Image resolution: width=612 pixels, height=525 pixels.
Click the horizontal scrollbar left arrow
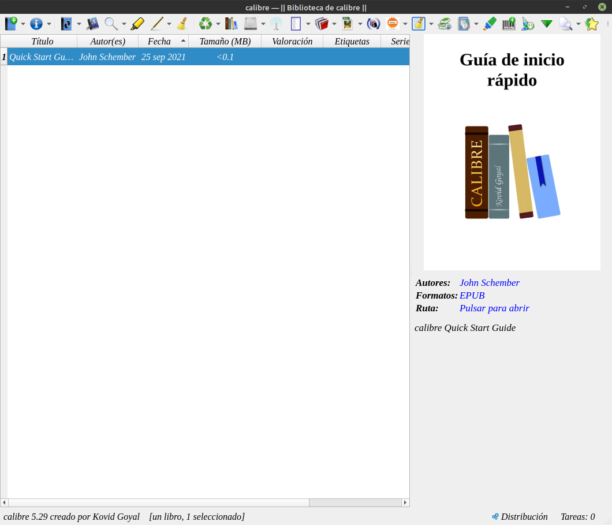[x=4, y=502]
